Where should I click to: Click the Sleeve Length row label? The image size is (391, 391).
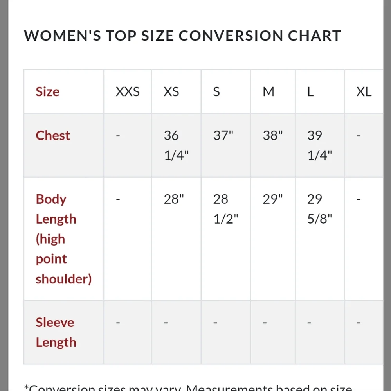click(x=56, y=332)
